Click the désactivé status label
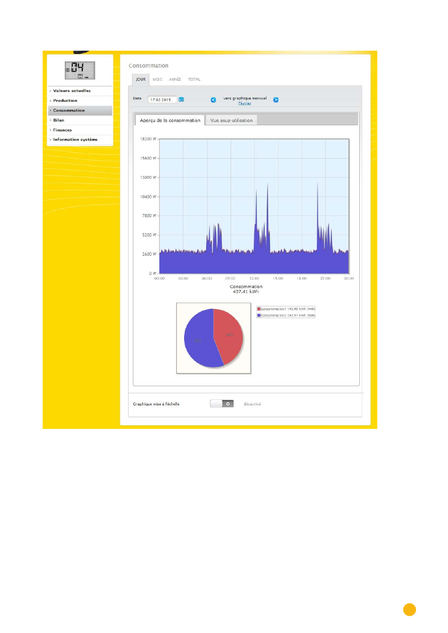448x633 pixels. [x=252, y=404]
